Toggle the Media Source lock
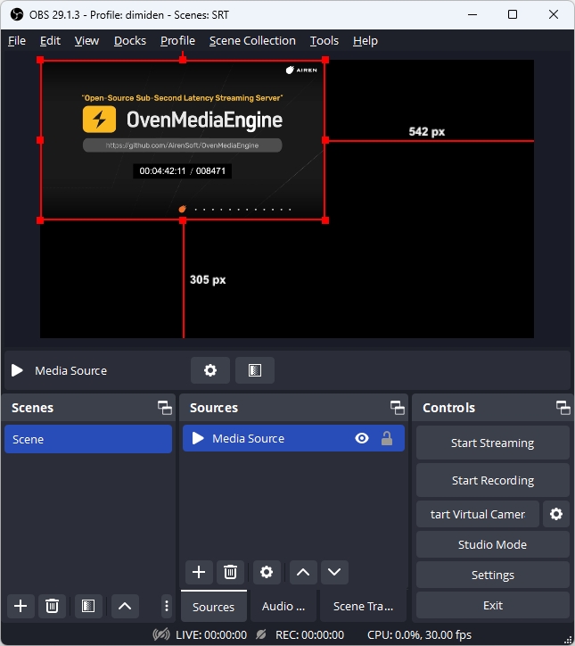Screen dimensions: 575x646 click(x=387, y=438)
